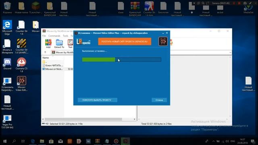Click the Bandicam screenshot camera icon
This screenshot has width=258, height=145.
[245, 3]
